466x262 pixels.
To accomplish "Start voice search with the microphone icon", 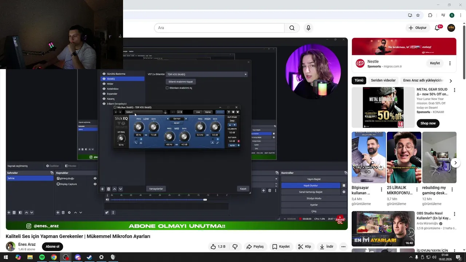I will point(308,28).
